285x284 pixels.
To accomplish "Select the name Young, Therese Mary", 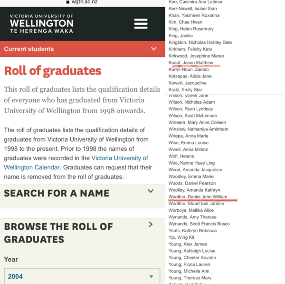I will coord(190,278).
